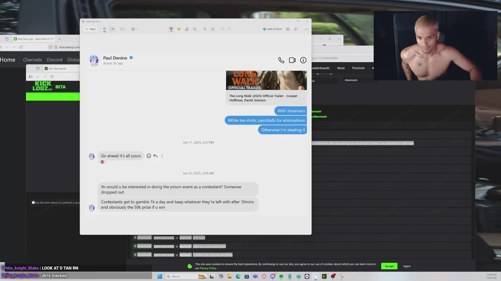Viewport: 501px width, 281px height.
Task: Open Channels in Kick Chat Logs nav
Action: point(32,60)
